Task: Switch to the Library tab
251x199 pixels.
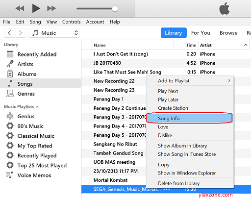Action: pyautogui.click(x=174, y=33)
